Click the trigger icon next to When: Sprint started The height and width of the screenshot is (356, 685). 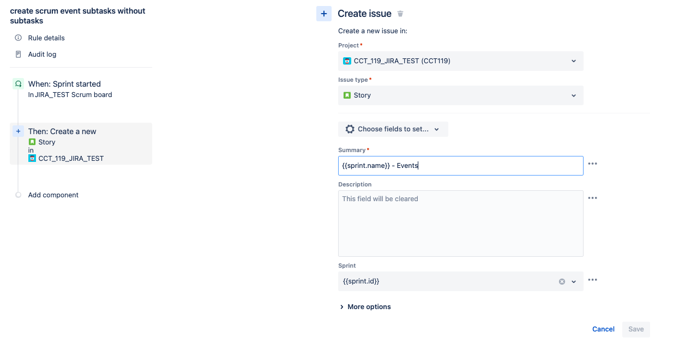point(19,84)
